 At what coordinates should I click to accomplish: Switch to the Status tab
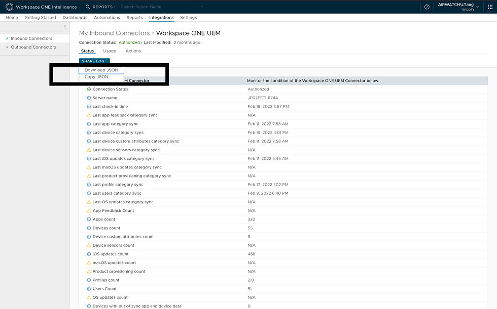[x=87, y=51]
